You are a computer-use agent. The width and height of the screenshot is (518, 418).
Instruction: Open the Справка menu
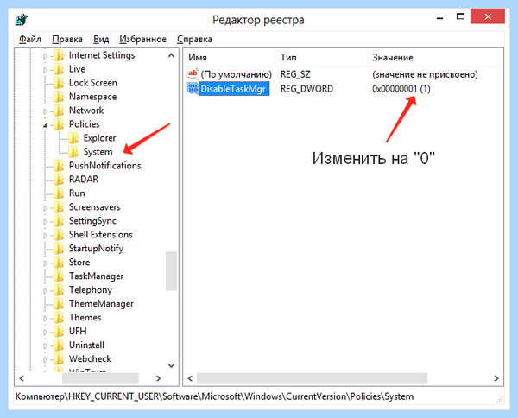click(x=194, y=40)
